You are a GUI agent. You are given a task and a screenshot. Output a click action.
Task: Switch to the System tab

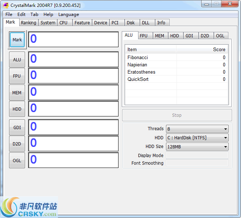[x=48, y=22]
